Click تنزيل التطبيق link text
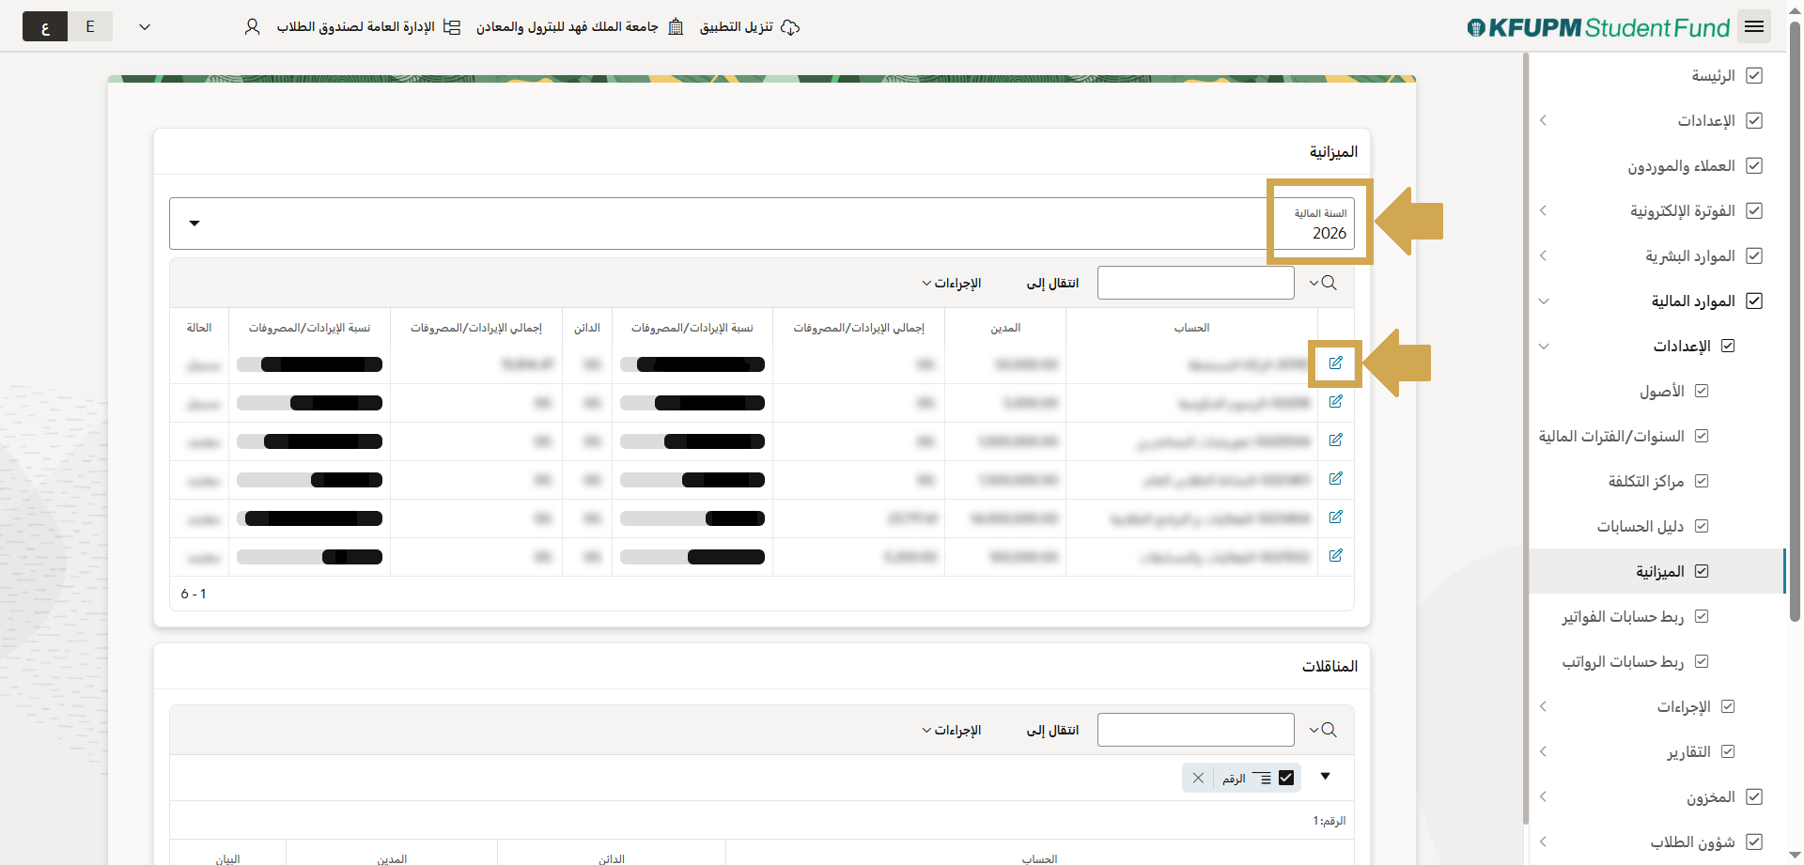1804x865 pixels. coord(737,27)
